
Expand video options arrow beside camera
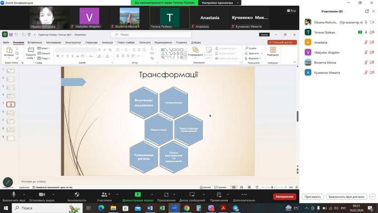click(x=53, y=194)
